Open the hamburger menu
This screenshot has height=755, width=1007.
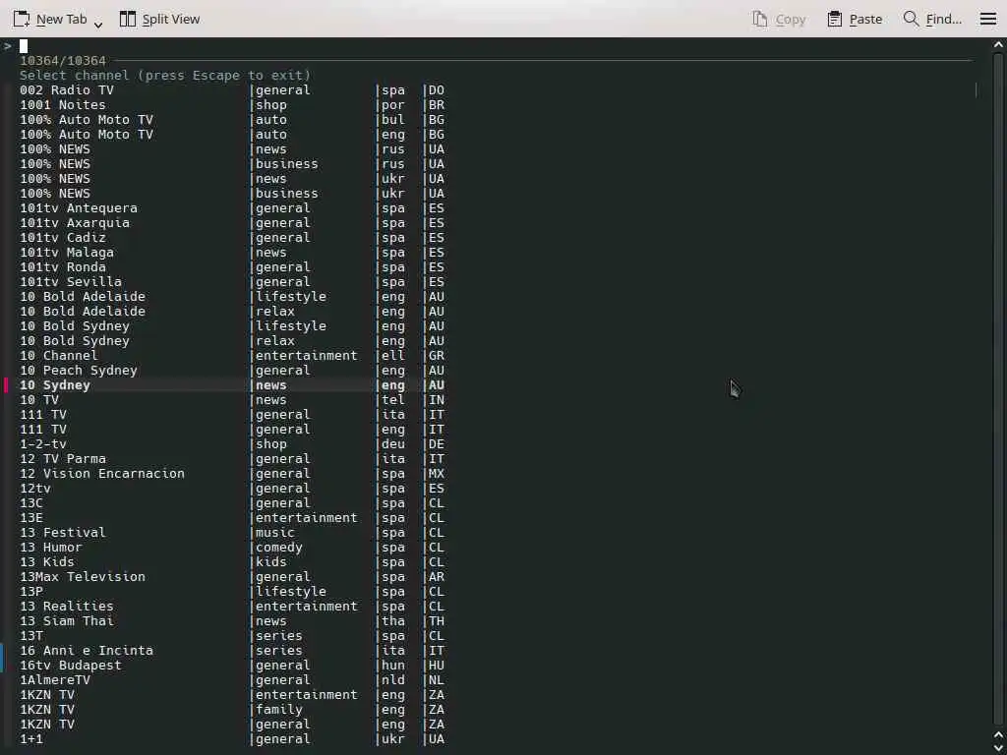coord(987,20)
